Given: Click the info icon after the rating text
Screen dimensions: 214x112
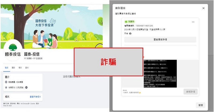Looking at the screenshot, I should click(x=26, y=87).
